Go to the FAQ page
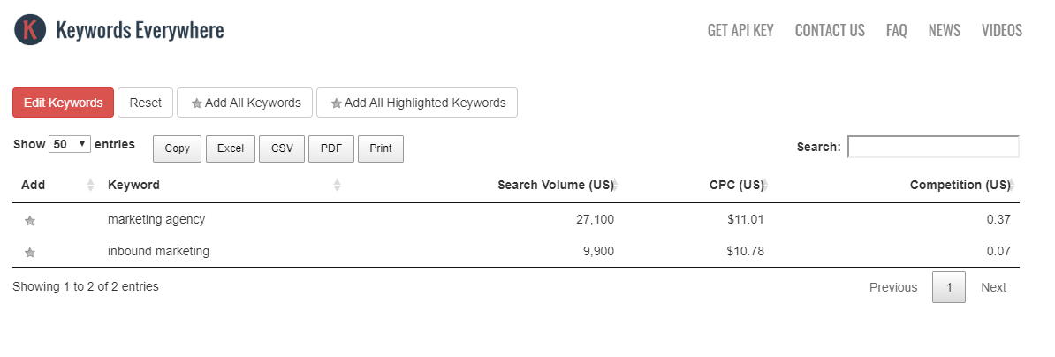The height and width of the screenshot is (357, 1055). pos(896,31)
